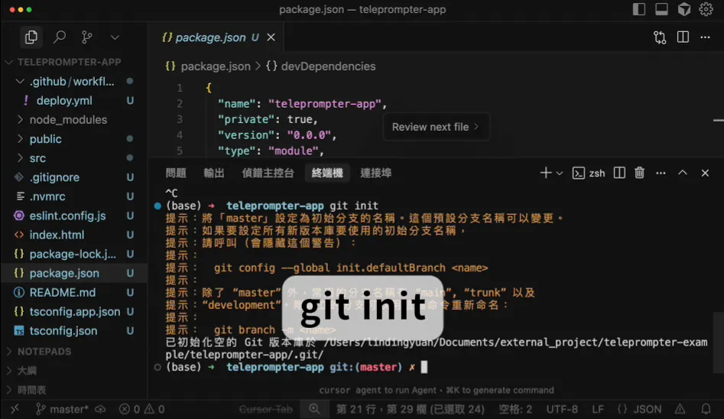The width and height of the screenshot is (724, 419).
Task: Create a new terminal with plus icon
Action: tap(545, 174)
